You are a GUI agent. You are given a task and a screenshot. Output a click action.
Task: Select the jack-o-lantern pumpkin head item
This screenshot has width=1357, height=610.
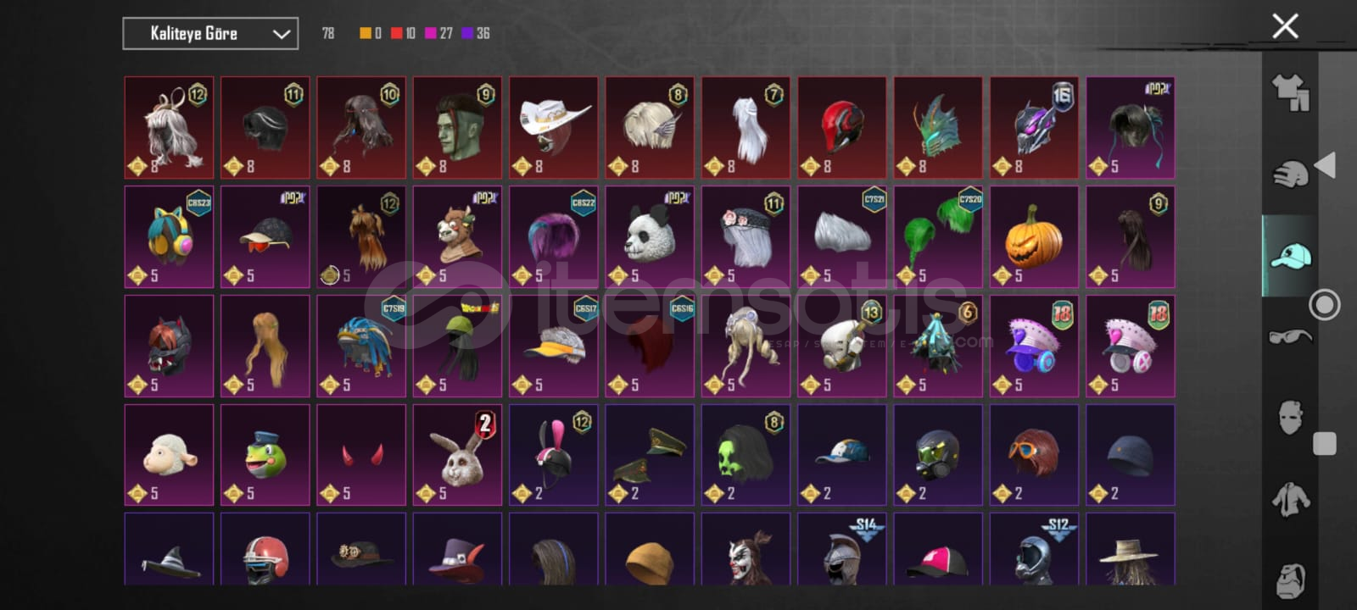pyautogui.click(x=1033, y=237)
